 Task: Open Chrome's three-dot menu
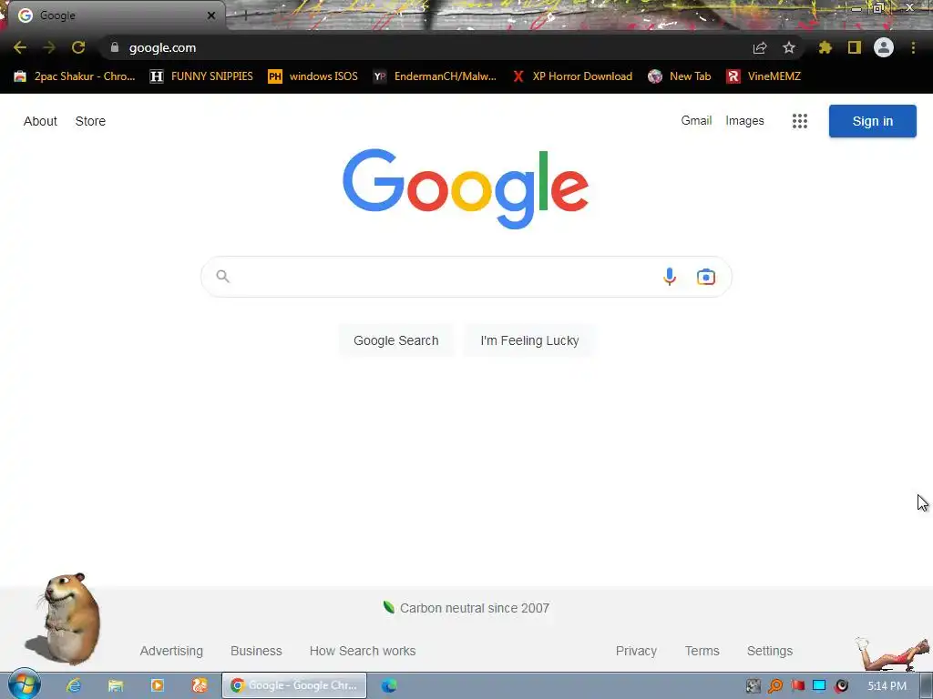[913, 47]
